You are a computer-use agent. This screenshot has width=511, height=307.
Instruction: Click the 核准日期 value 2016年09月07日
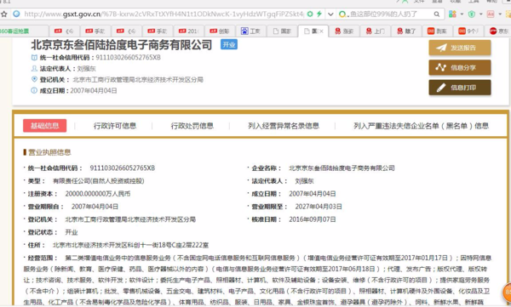[x=313, y=219]
